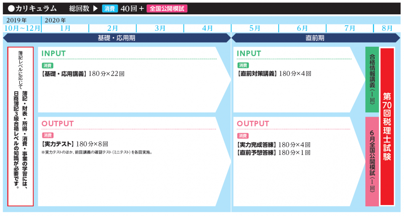Click the red-bordered 簿記レベル prerequisite box
This screenshot has width=404, height=216.
click(x=21, y=126)
